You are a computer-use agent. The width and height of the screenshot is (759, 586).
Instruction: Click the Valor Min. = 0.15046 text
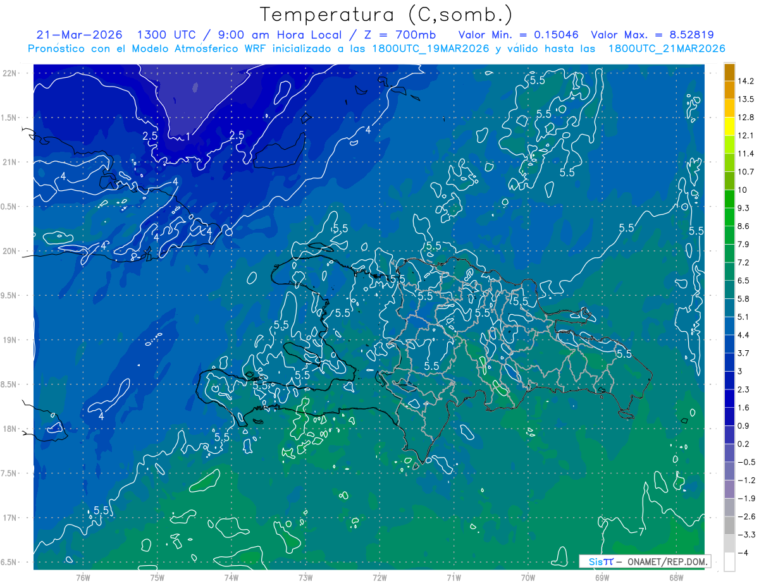pos(519,35)
